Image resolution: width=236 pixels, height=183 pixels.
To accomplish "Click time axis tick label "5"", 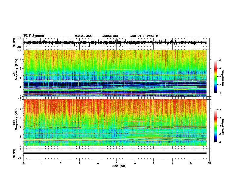I will coord(117,163).
